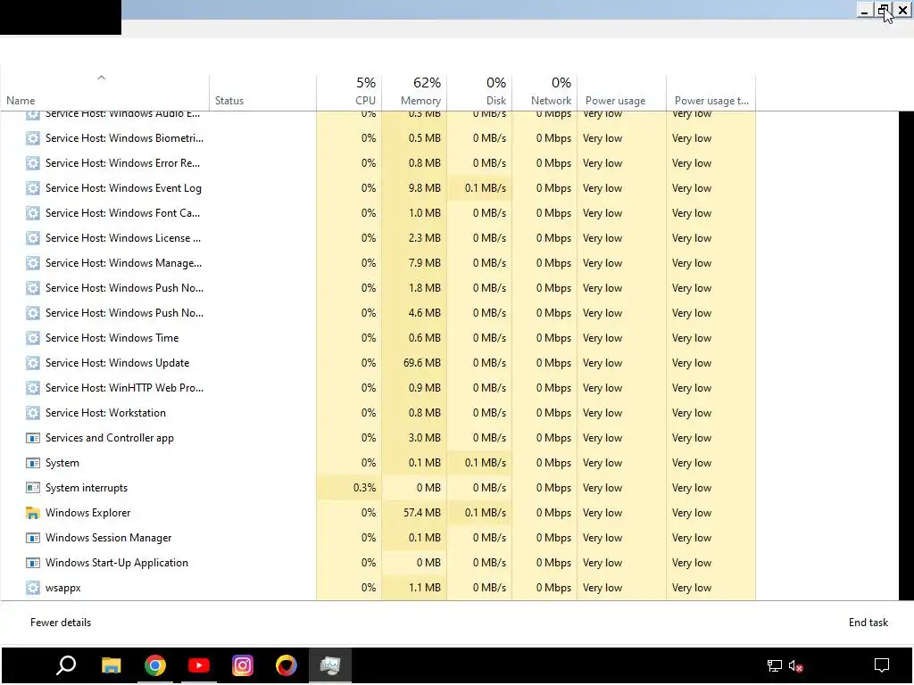Select Service Host: Windows Event Log row

click(x=378, y=188)
